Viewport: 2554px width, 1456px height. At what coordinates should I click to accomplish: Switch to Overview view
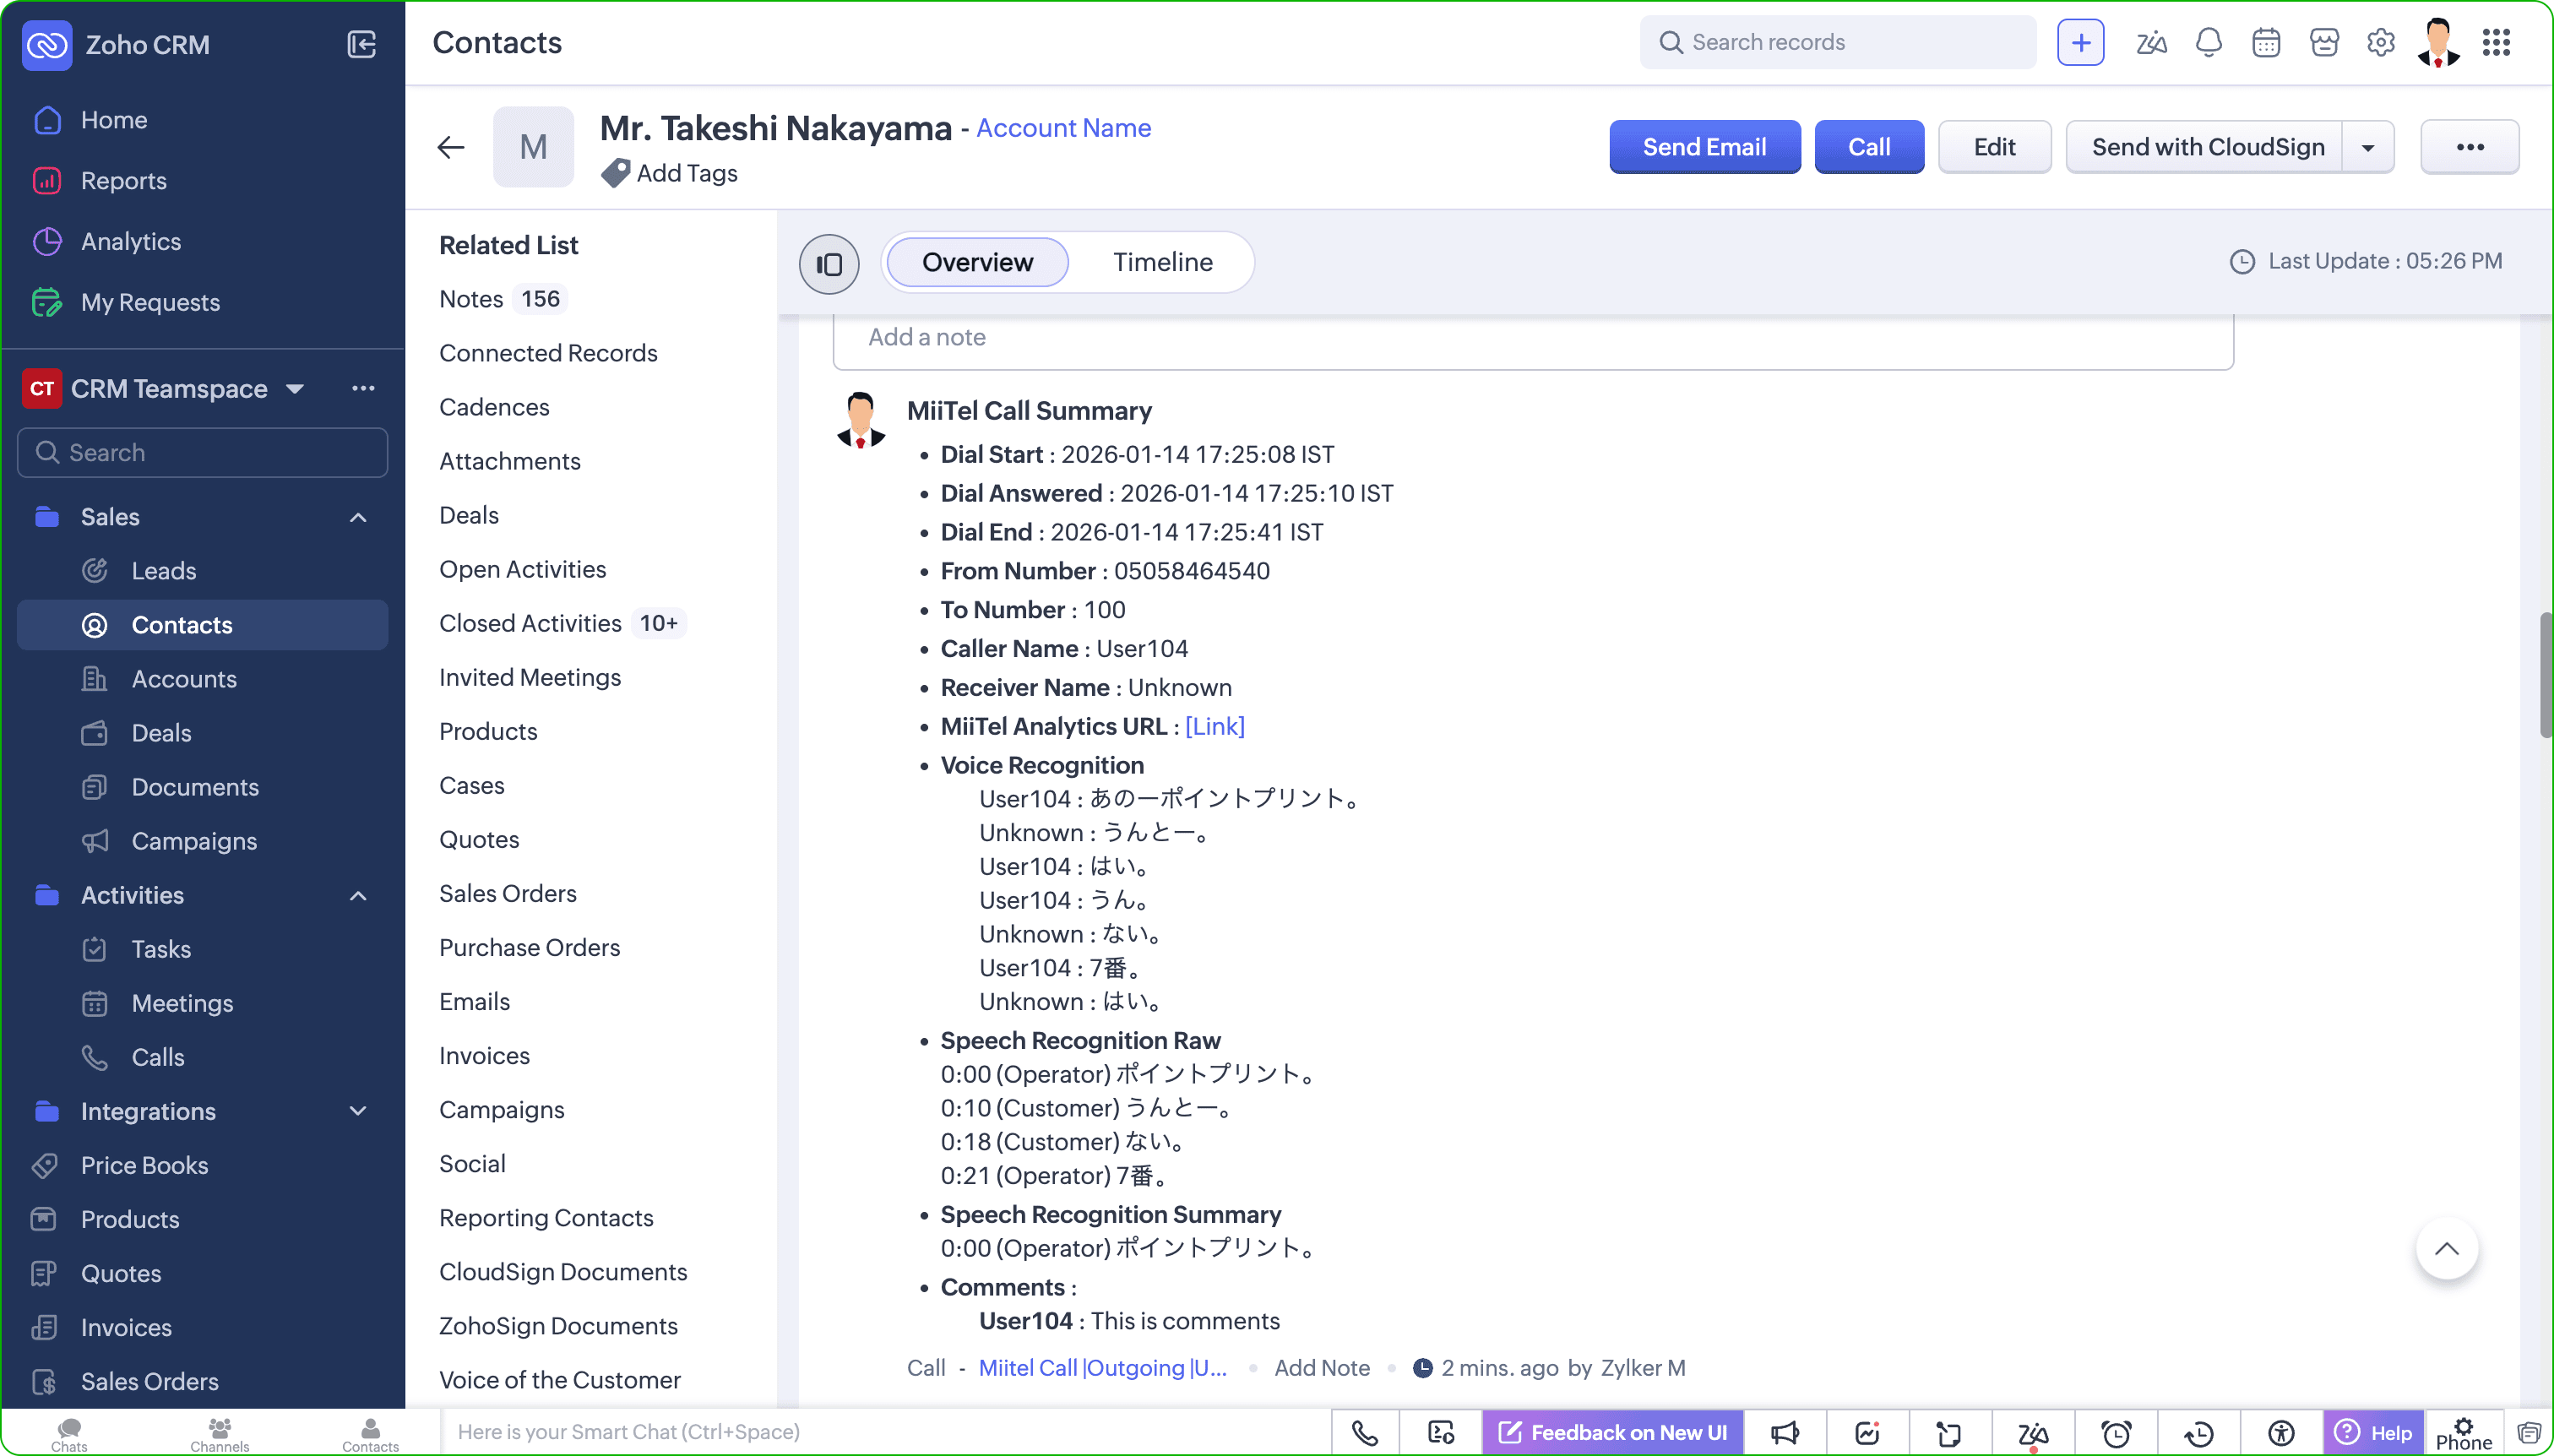point(977,262)
